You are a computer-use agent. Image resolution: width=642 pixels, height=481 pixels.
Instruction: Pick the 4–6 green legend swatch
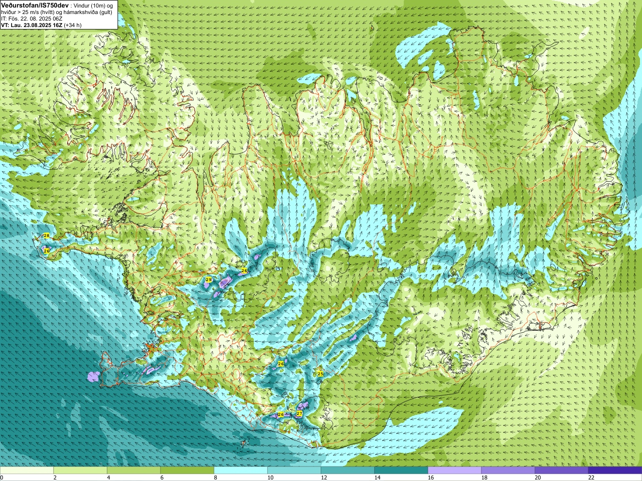134,470
